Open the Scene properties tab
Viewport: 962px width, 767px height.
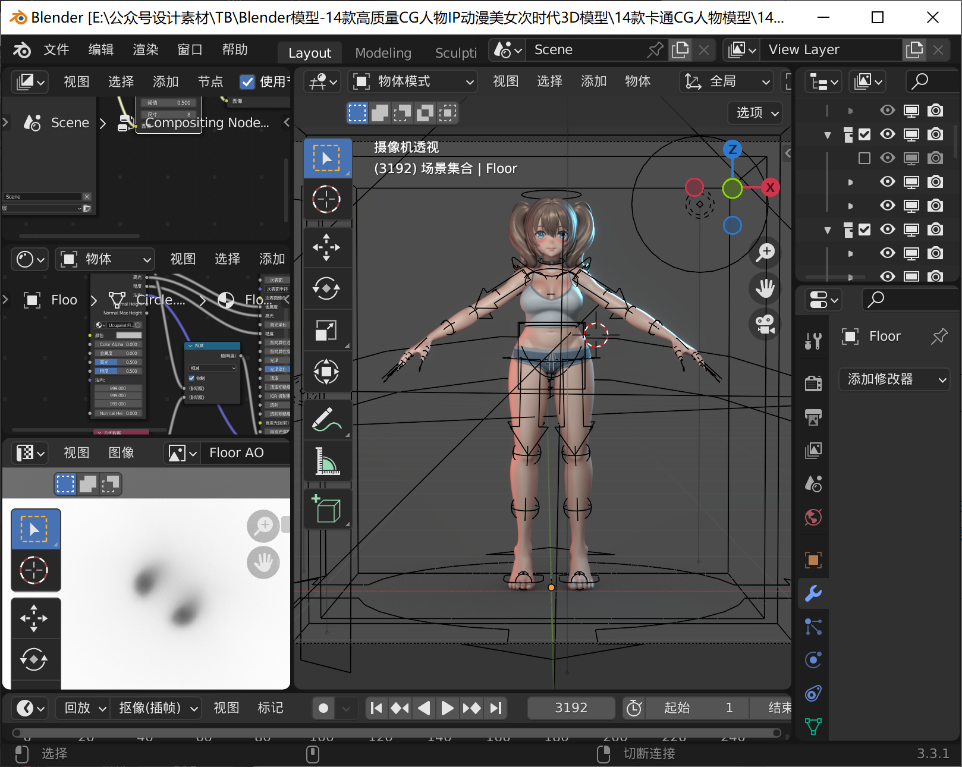click(813, 483)
